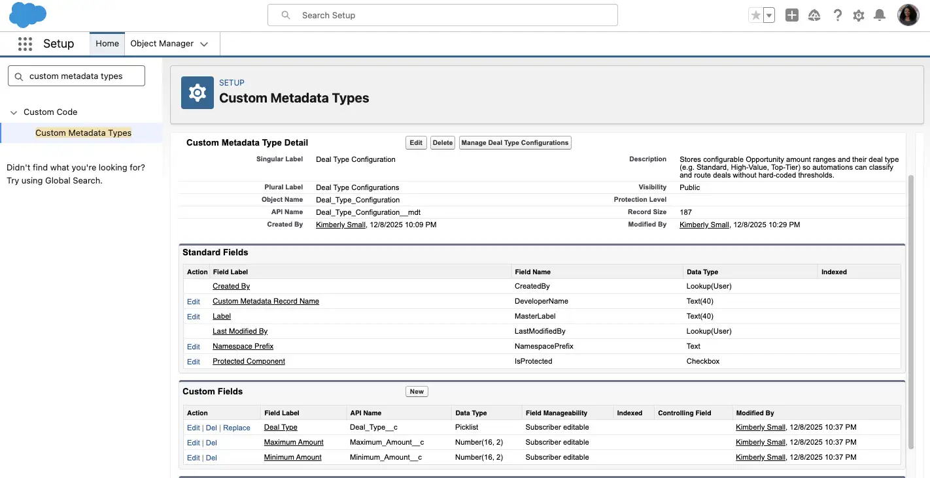The width and height of the screenshot is (930, 478).
Task: Select Custom Metadata Types in sidebar
Action: [x=84, y=133]
